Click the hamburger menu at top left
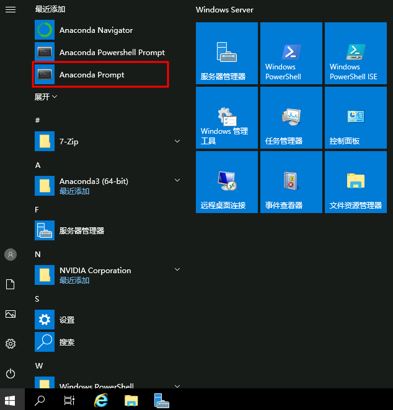The height and width of the screenshot is (410, 393). click(11, 10)
